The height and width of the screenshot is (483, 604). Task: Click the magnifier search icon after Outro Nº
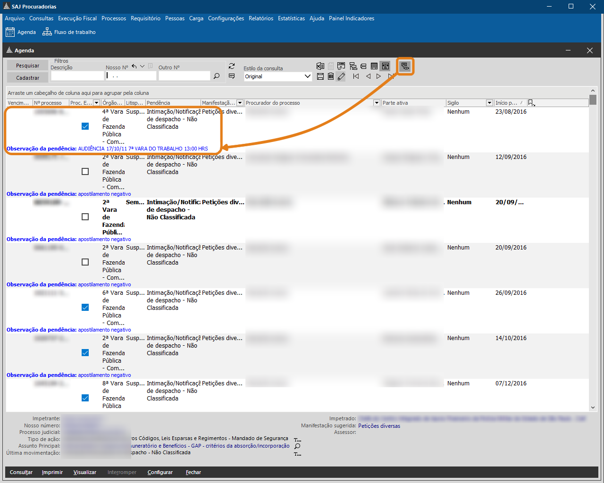[217, 76]
